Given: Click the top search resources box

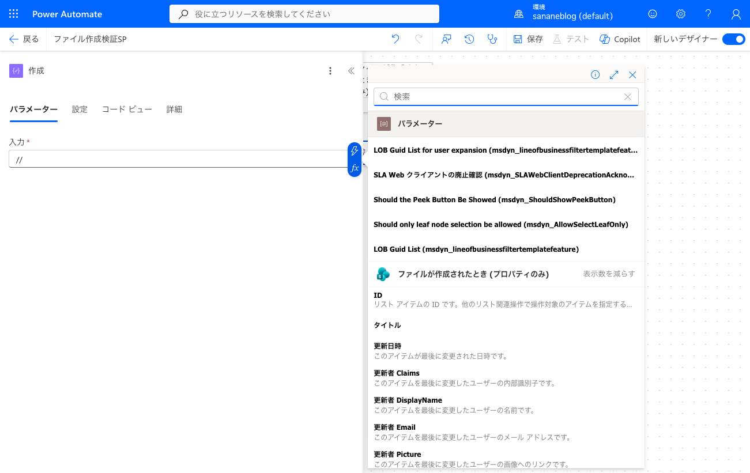Looking at the screenshot, I should pos(304,14).
